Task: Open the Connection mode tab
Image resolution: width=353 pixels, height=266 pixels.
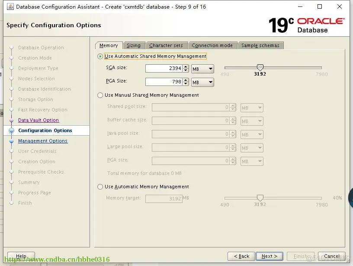Action: coord(212,45)
